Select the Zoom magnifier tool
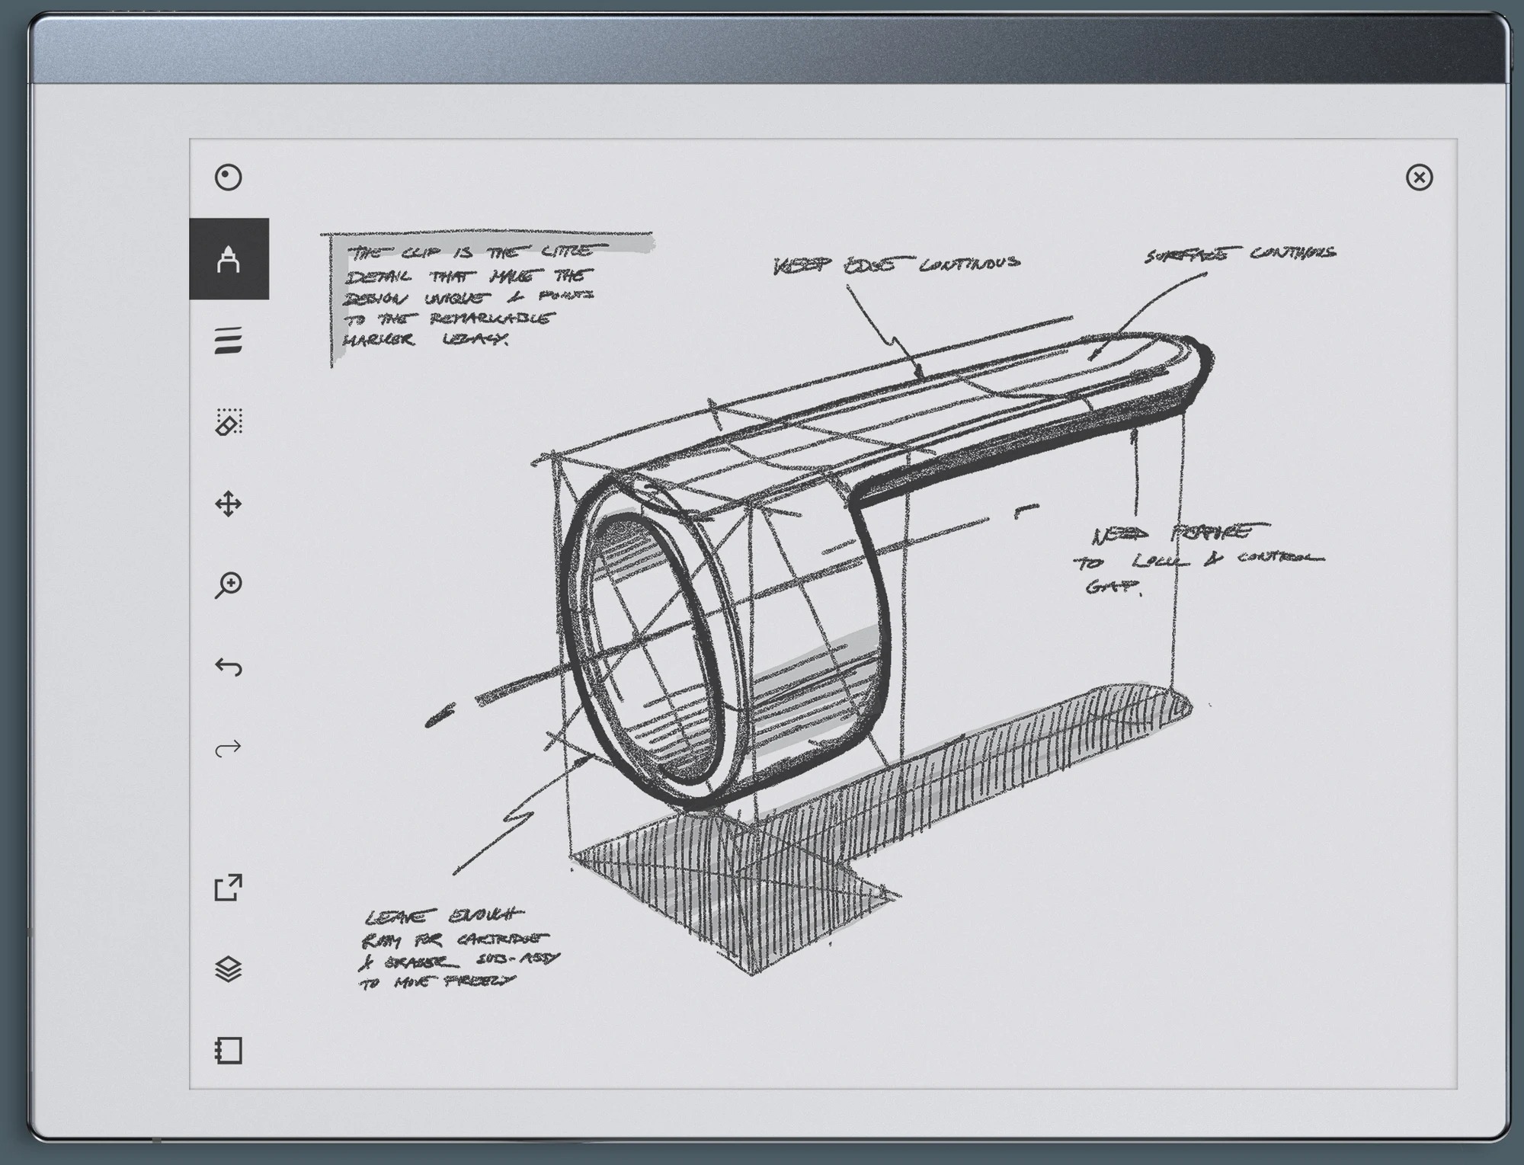The image size is (1524, 1165). pyautogui.click(x=229, y=584)
